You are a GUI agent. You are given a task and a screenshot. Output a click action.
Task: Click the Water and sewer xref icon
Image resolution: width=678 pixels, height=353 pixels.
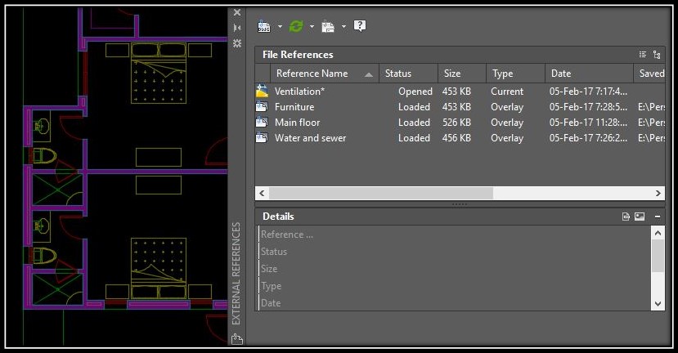pos(262,137)
